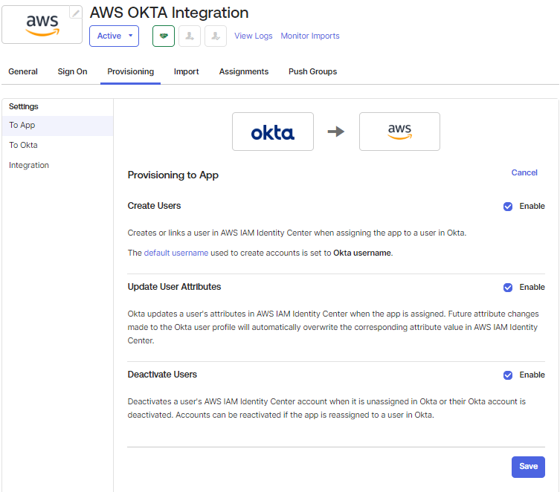Viewport: 560px width, 492px height.
Task: Click the Save button
Action: tap(528, 467)
